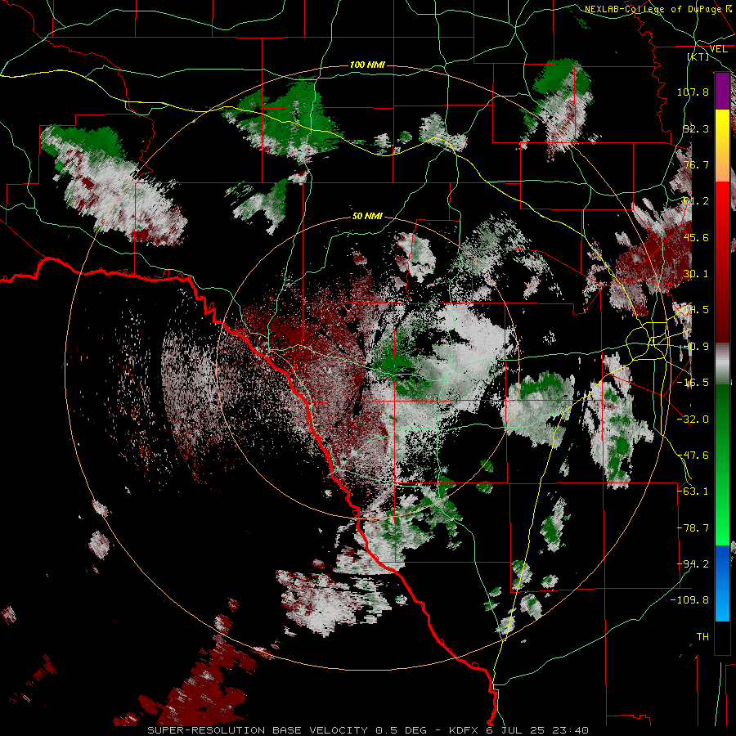Click the [KT] units label
Viewport: 736px width, 736px height.
point(698,56)
